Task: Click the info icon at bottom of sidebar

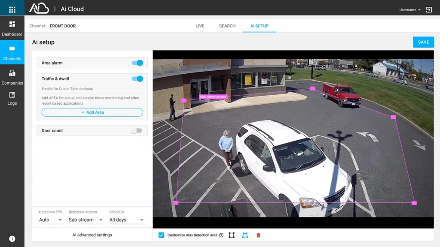Action: tap(12, 238)
